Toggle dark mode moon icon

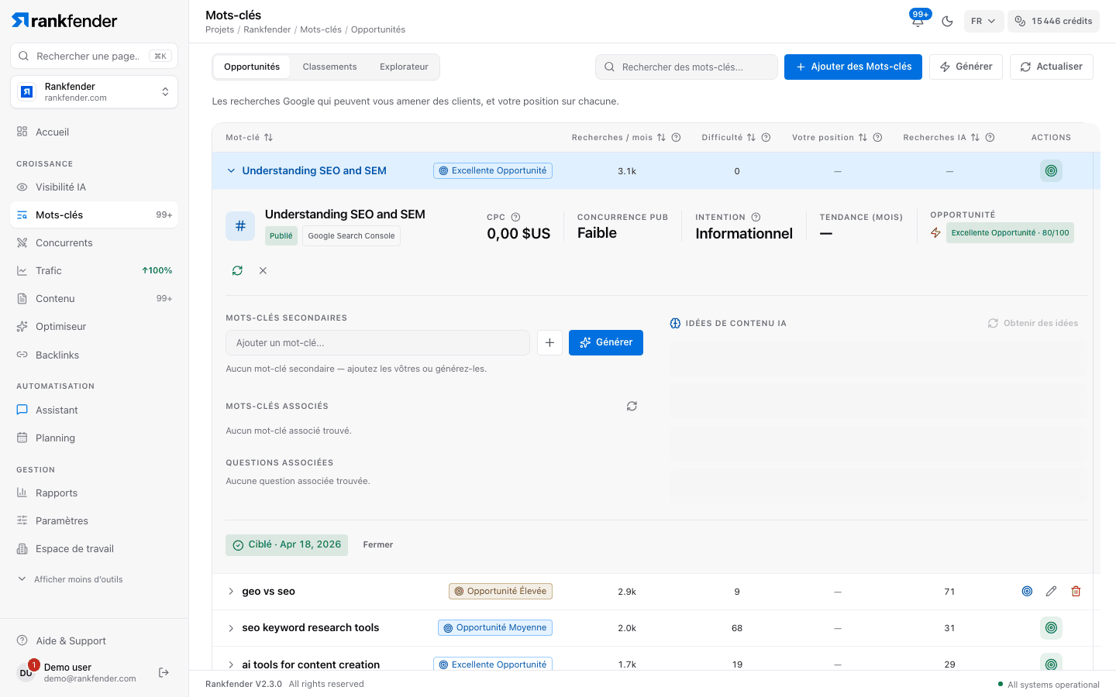tap(947, 21)
